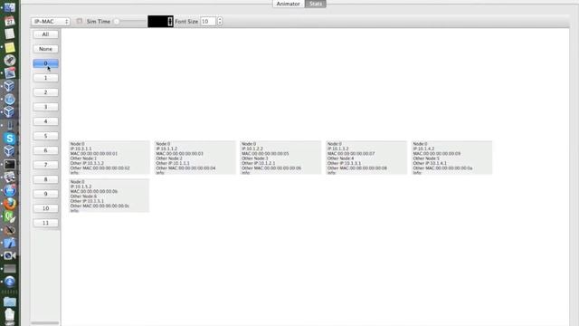579x326 pixels.
Task: Open the Xcode dock icon
Action: (10, 243)
